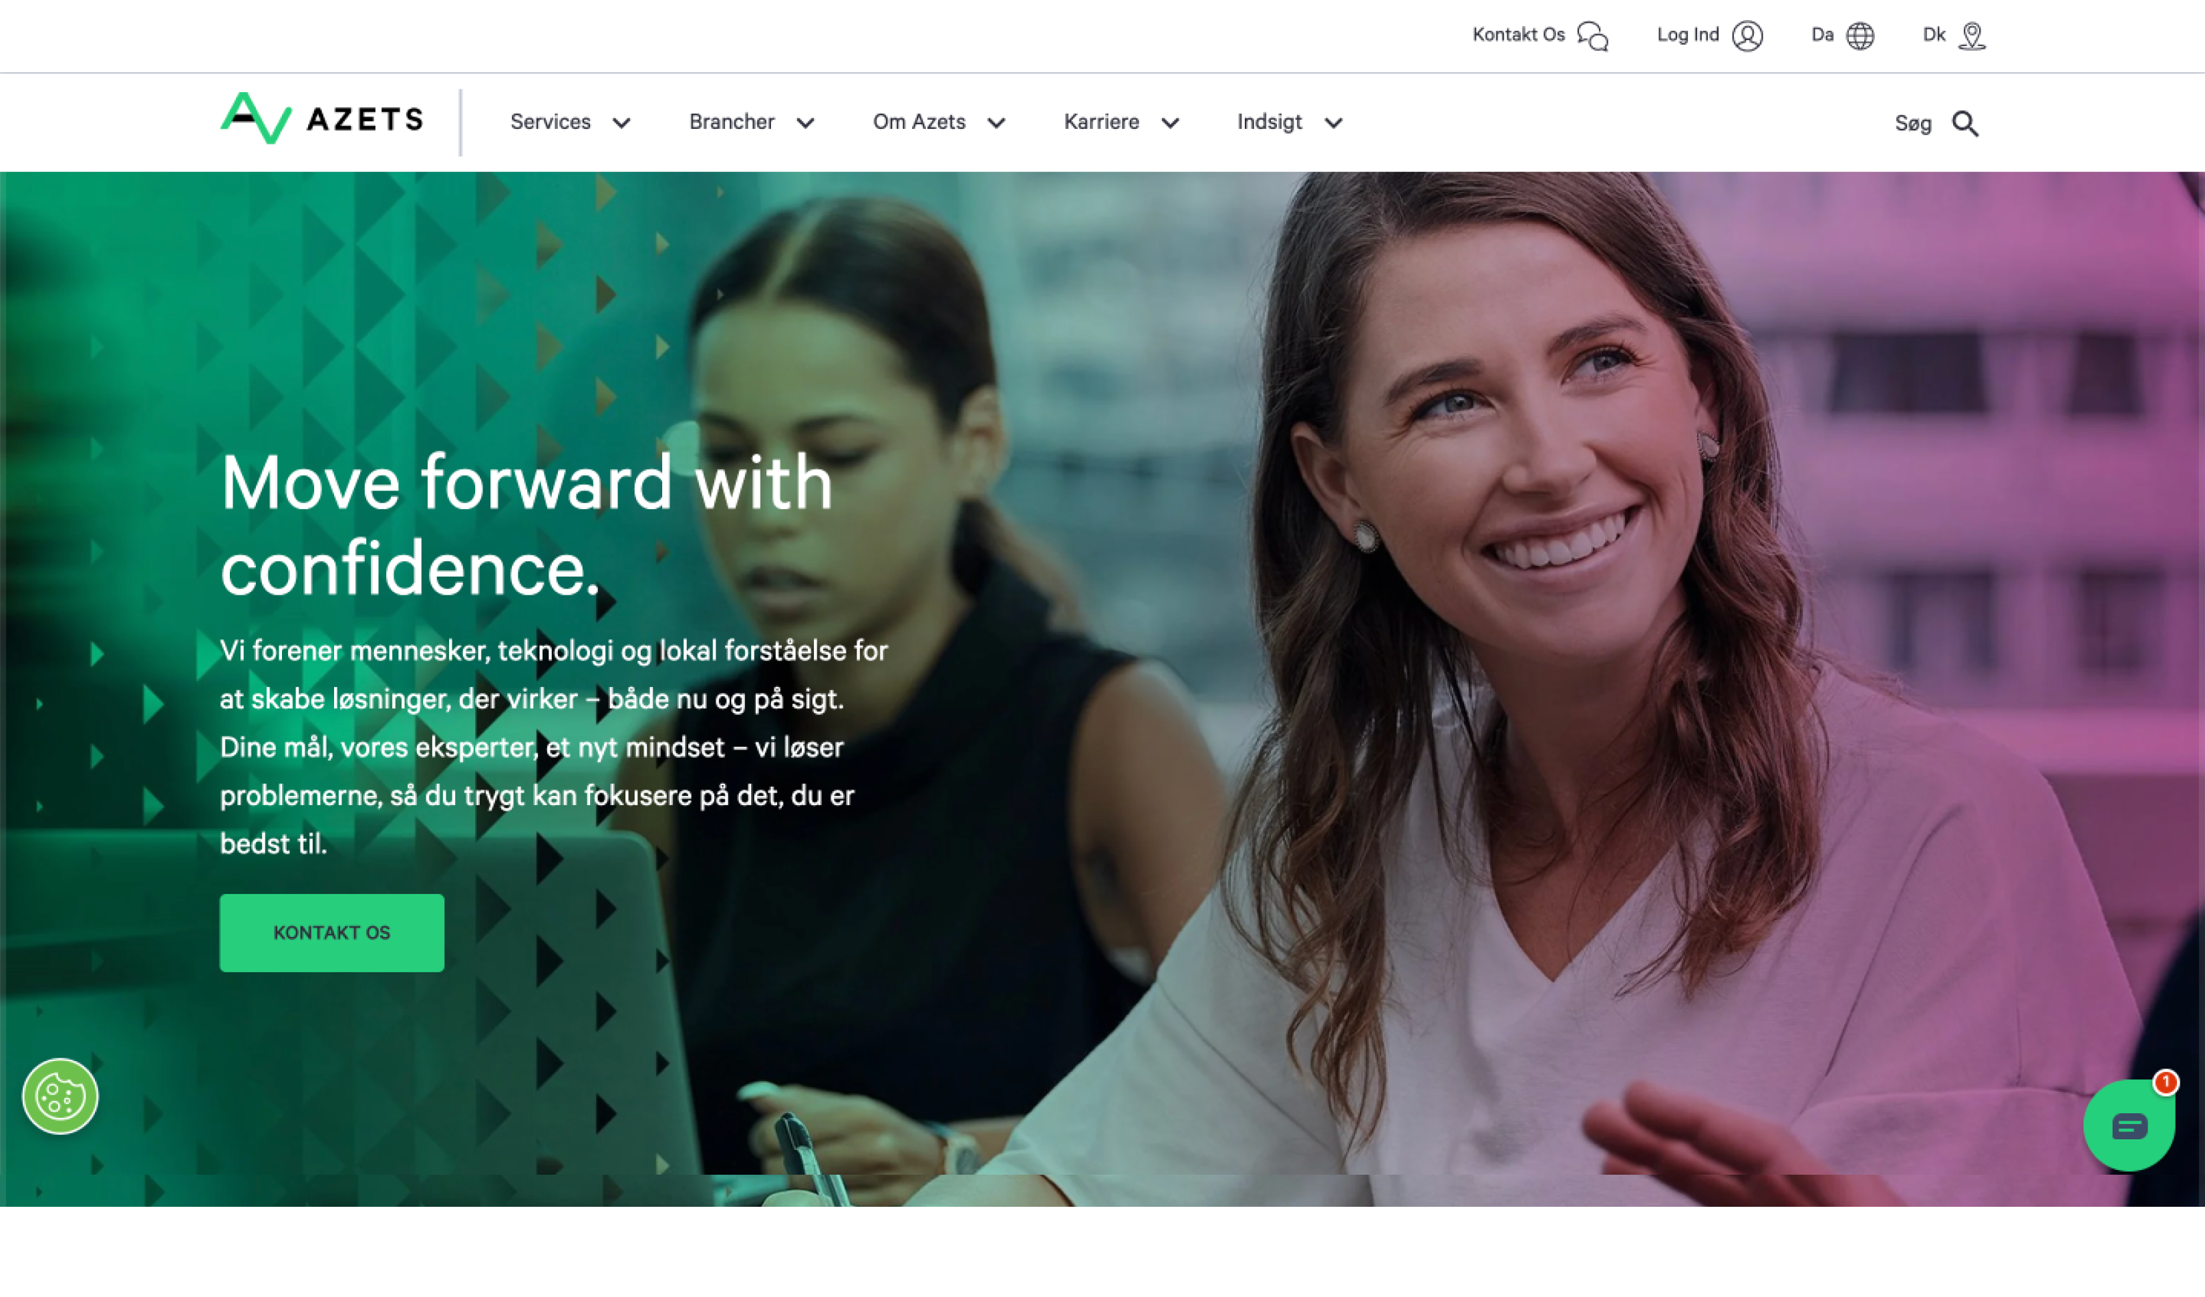Follow the Kontakt Os link in top bar

pos(1518,35)
